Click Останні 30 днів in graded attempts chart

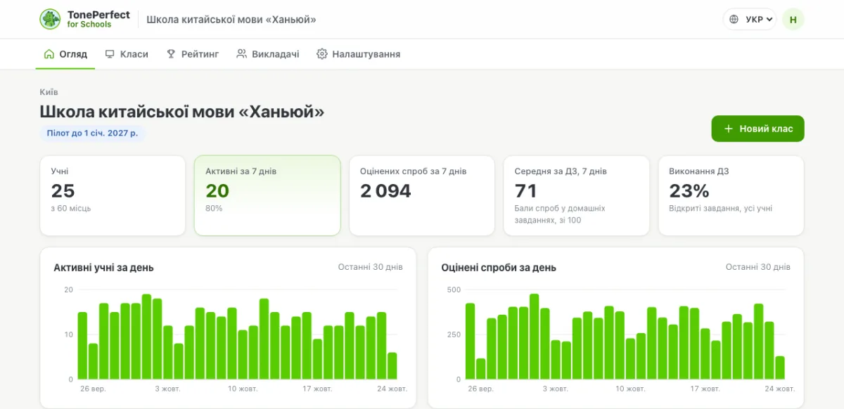coord(758,267)
